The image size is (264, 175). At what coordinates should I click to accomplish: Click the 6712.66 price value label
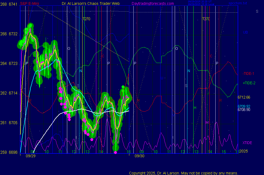click(x=244, y=97)
